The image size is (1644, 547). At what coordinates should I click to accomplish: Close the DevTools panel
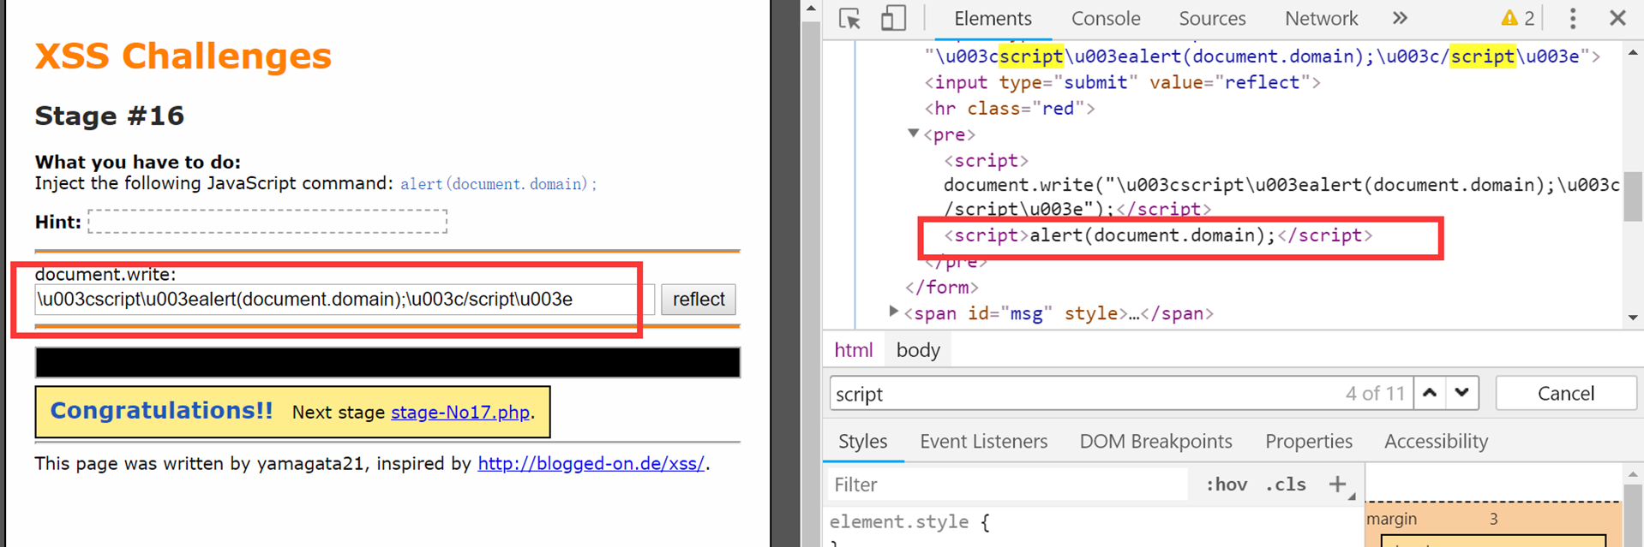pyautogui.click(x=1617, y=18)
